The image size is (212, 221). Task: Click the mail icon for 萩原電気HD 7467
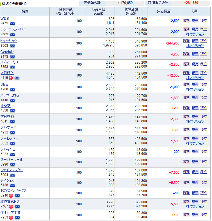click(x=17, y=207)
